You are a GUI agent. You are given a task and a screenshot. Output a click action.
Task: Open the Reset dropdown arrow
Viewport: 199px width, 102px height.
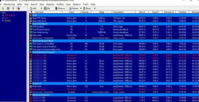(95, 9)
